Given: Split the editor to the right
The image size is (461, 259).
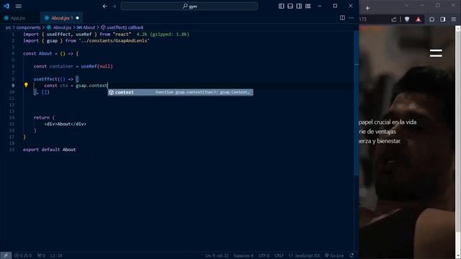Looking at the screenshot, I should (x=343, y=18).
